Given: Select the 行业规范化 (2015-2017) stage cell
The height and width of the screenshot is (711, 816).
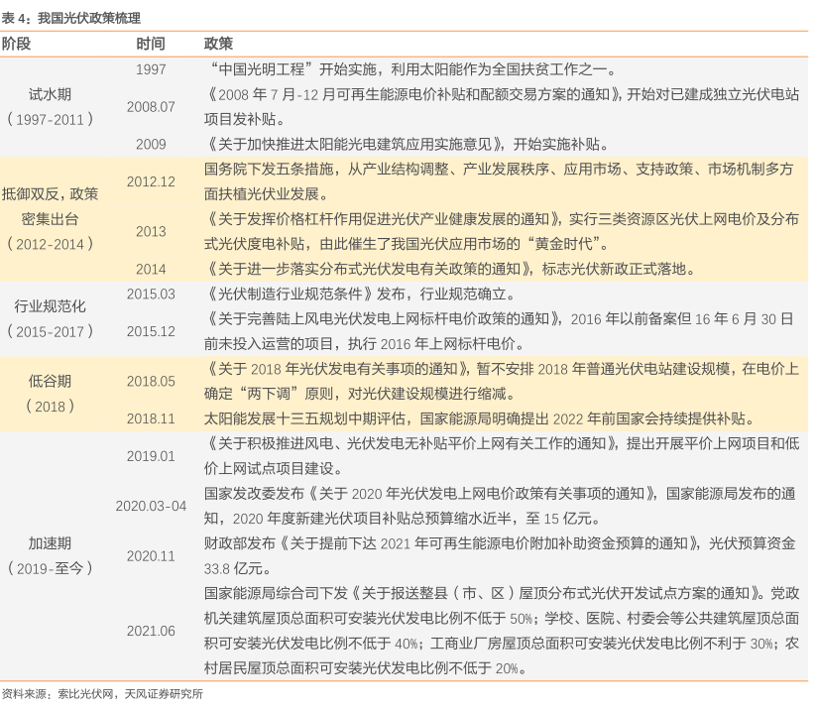Looking at the screenshot, I should 51,318.
